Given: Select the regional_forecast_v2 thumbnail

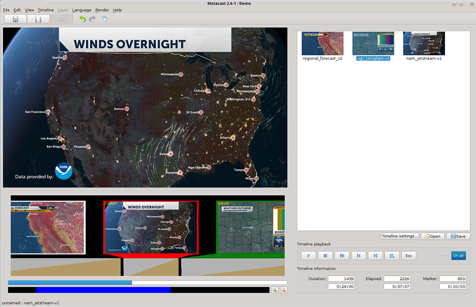Looking at the screenshot, I should coord(322,43).
